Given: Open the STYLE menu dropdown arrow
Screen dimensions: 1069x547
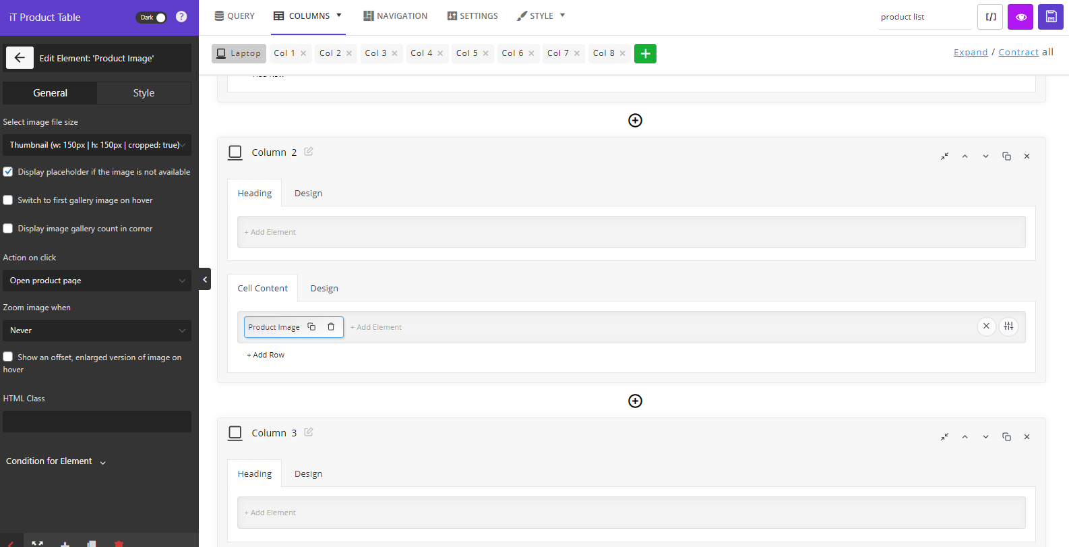Looking at the screenshot, I should (x=562, y=15).
